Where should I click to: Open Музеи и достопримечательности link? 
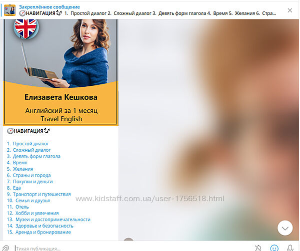pos(52,220)
